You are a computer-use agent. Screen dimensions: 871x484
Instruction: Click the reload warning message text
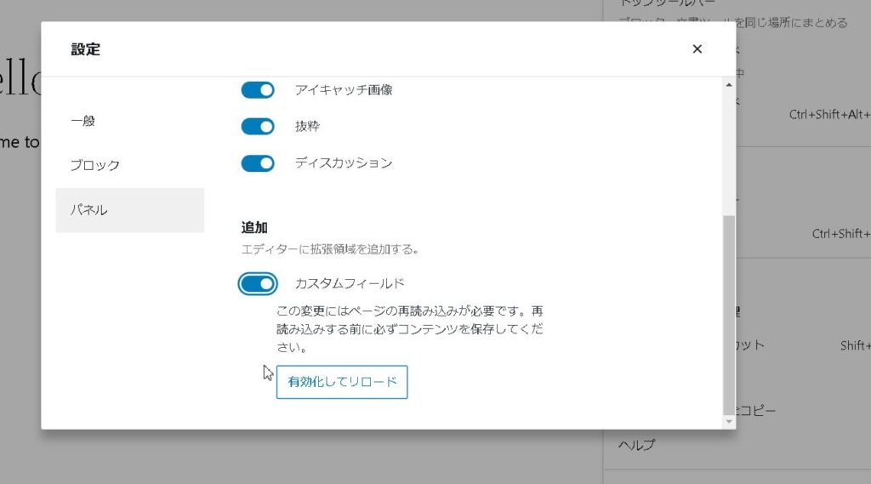coord(410,329)
